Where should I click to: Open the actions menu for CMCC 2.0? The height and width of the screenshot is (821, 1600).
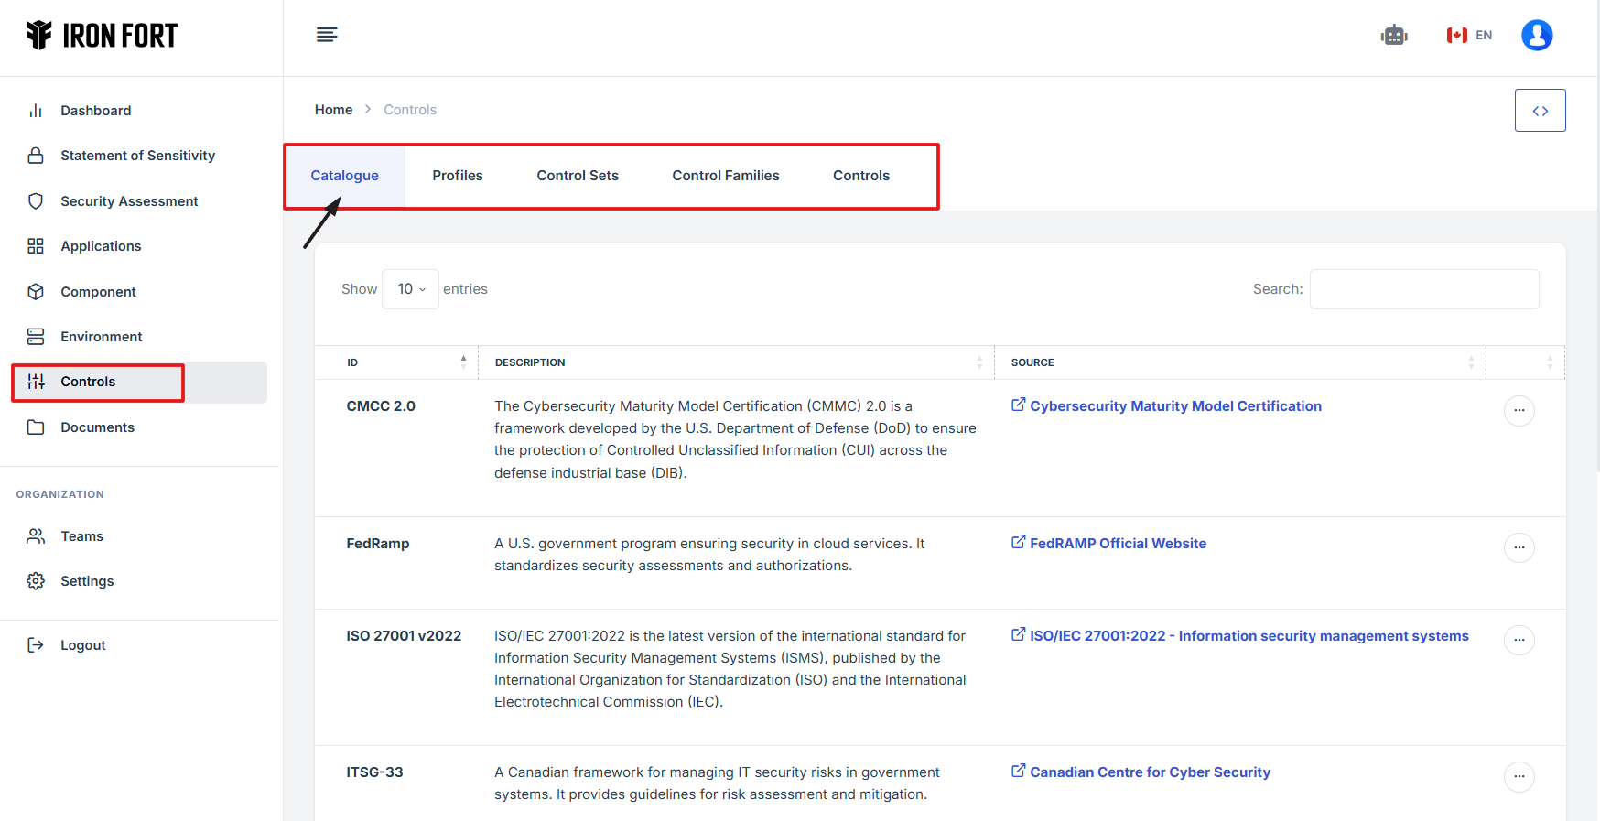click(x=1519, y=411)
